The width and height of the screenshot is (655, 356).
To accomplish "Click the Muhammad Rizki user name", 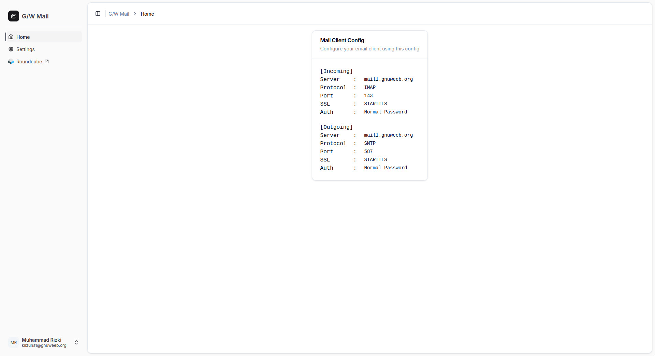I will click(x=42, y=340).
